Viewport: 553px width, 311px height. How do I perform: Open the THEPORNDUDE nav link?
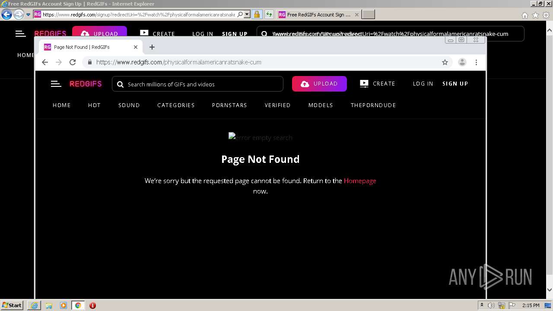pos(373,105)
